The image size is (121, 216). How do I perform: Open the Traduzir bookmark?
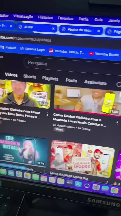pos(9,48)
